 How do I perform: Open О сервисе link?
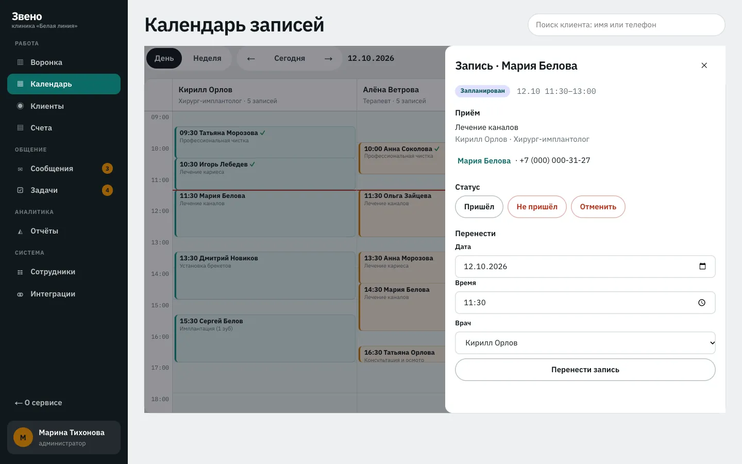39,403
